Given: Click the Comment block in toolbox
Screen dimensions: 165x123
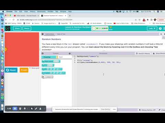Looking at the screenshot, I should (x=47, y=77).
